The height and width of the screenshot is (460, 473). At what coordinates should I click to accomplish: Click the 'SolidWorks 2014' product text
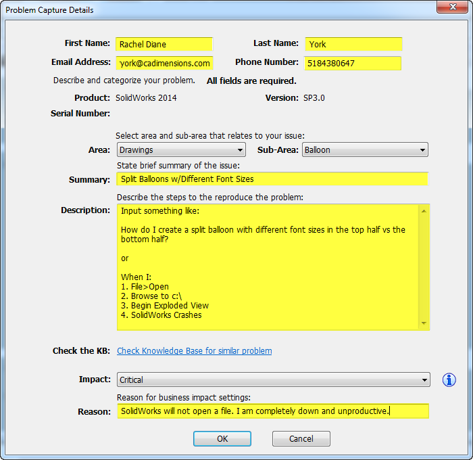(146, 98)
